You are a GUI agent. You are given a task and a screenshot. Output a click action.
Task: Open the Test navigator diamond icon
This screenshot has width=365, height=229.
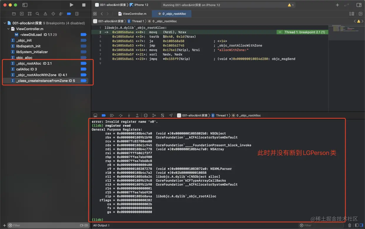[53, 14]
